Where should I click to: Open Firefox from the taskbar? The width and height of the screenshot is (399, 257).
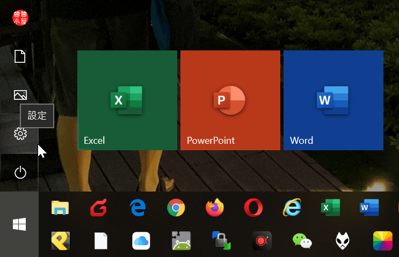(x=215, y=208)
